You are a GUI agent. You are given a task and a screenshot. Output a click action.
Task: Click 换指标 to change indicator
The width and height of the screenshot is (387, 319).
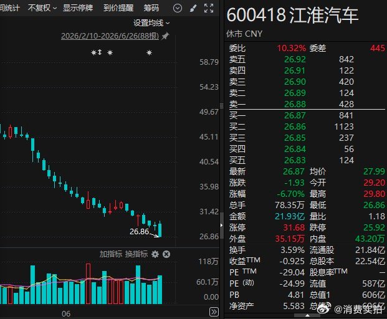(x=136, y=254)
